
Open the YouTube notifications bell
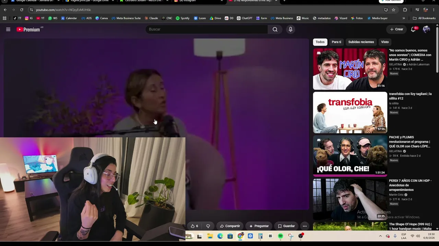413,29
